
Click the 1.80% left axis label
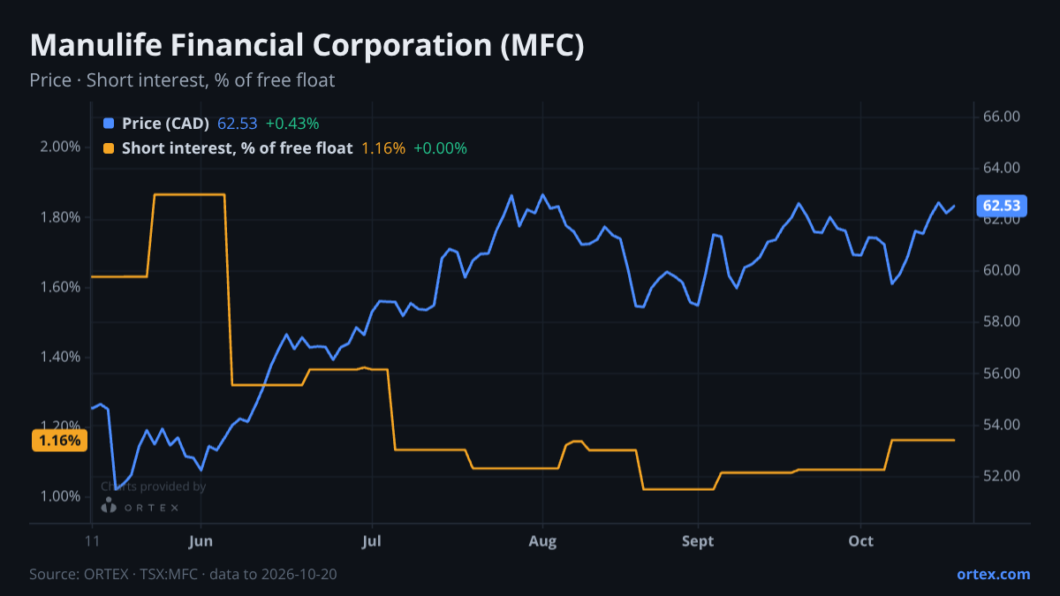60,217
